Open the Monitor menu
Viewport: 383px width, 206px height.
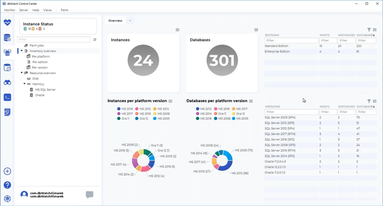[9, 10]
